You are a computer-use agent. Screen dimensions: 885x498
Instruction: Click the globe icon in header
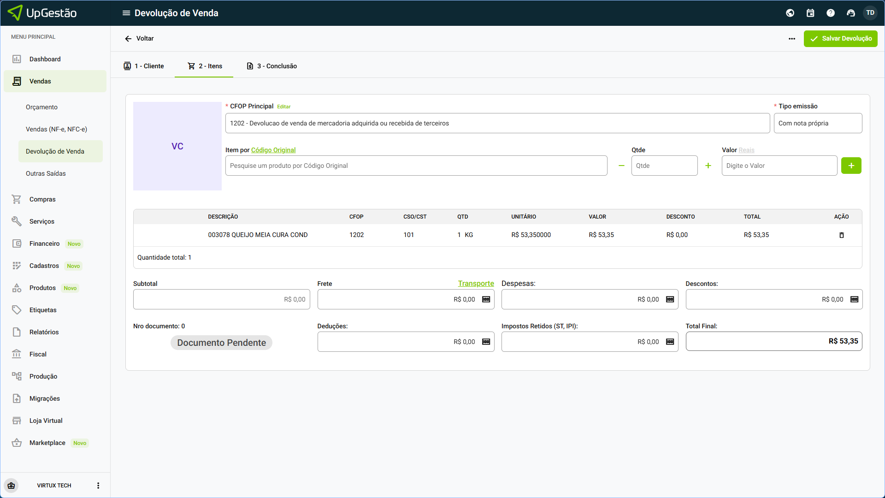[x=790, y=13]
